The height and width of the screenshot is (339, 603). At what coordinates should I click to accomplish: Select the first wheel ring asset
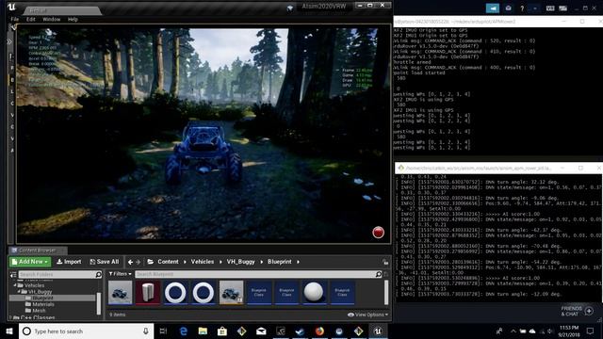(x=175, y=293)
